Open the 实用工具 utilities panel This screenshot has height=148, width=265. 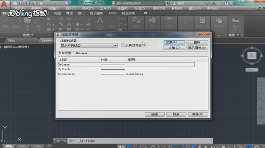click(202, 22)
